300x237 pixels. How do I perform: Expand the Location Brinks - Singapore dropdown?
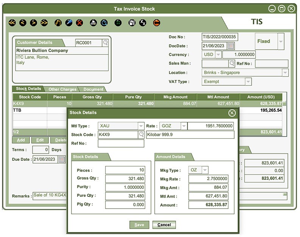coord(285,73)
